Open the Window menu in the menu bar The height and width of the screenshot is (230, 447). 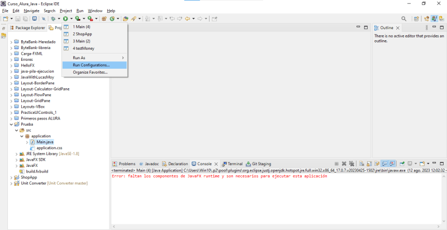pyautogui.click(x=95, y=11)
